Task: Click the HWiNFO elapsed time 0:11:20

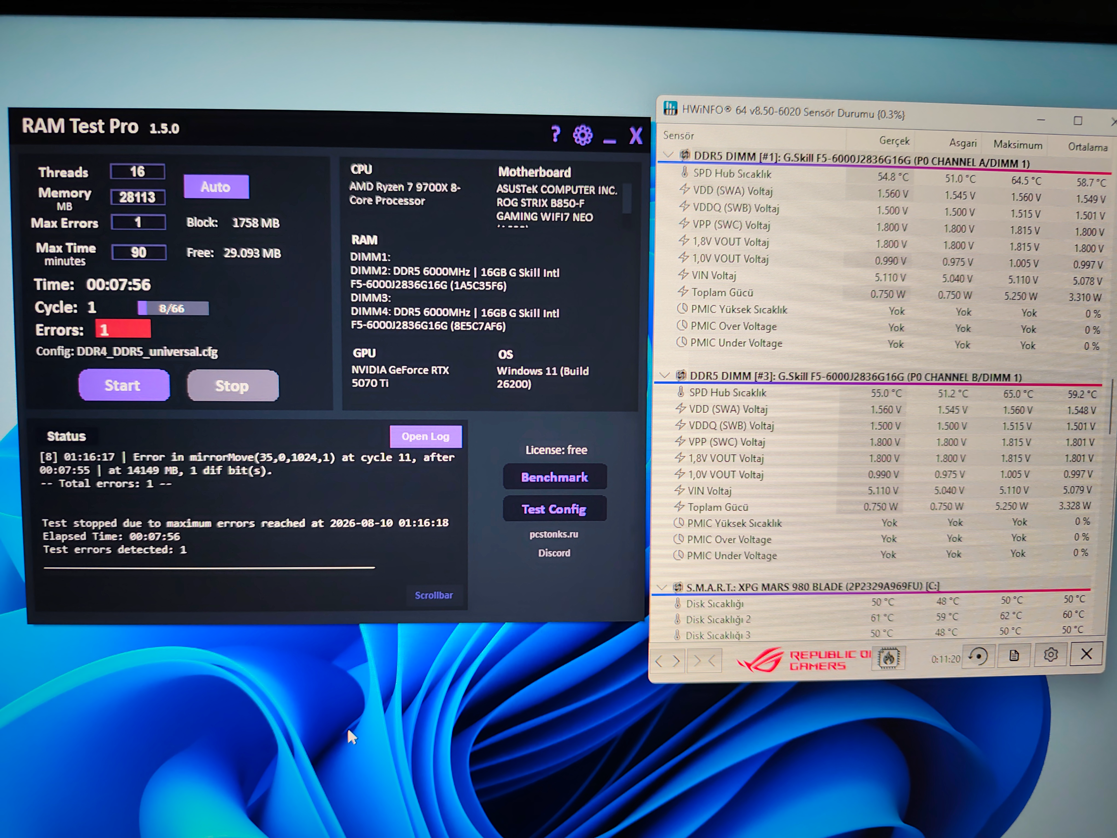Action: (x=945, y=659)
